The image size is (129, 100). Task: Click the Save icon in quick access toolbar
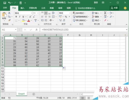tap(5, 3)
